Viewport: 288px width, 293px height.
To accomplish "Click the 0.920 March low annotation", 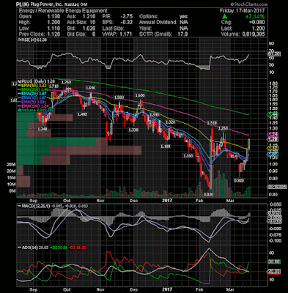I will pyautogui.click(x=239, y=180).
